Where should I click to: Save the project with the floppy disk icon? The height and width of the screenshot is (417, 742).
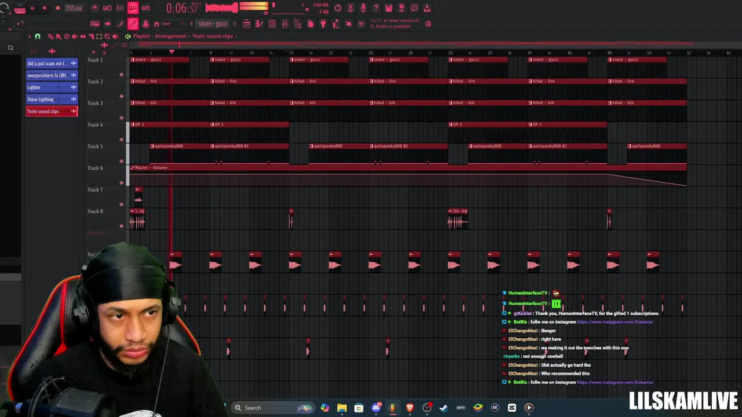click(389, 8)
